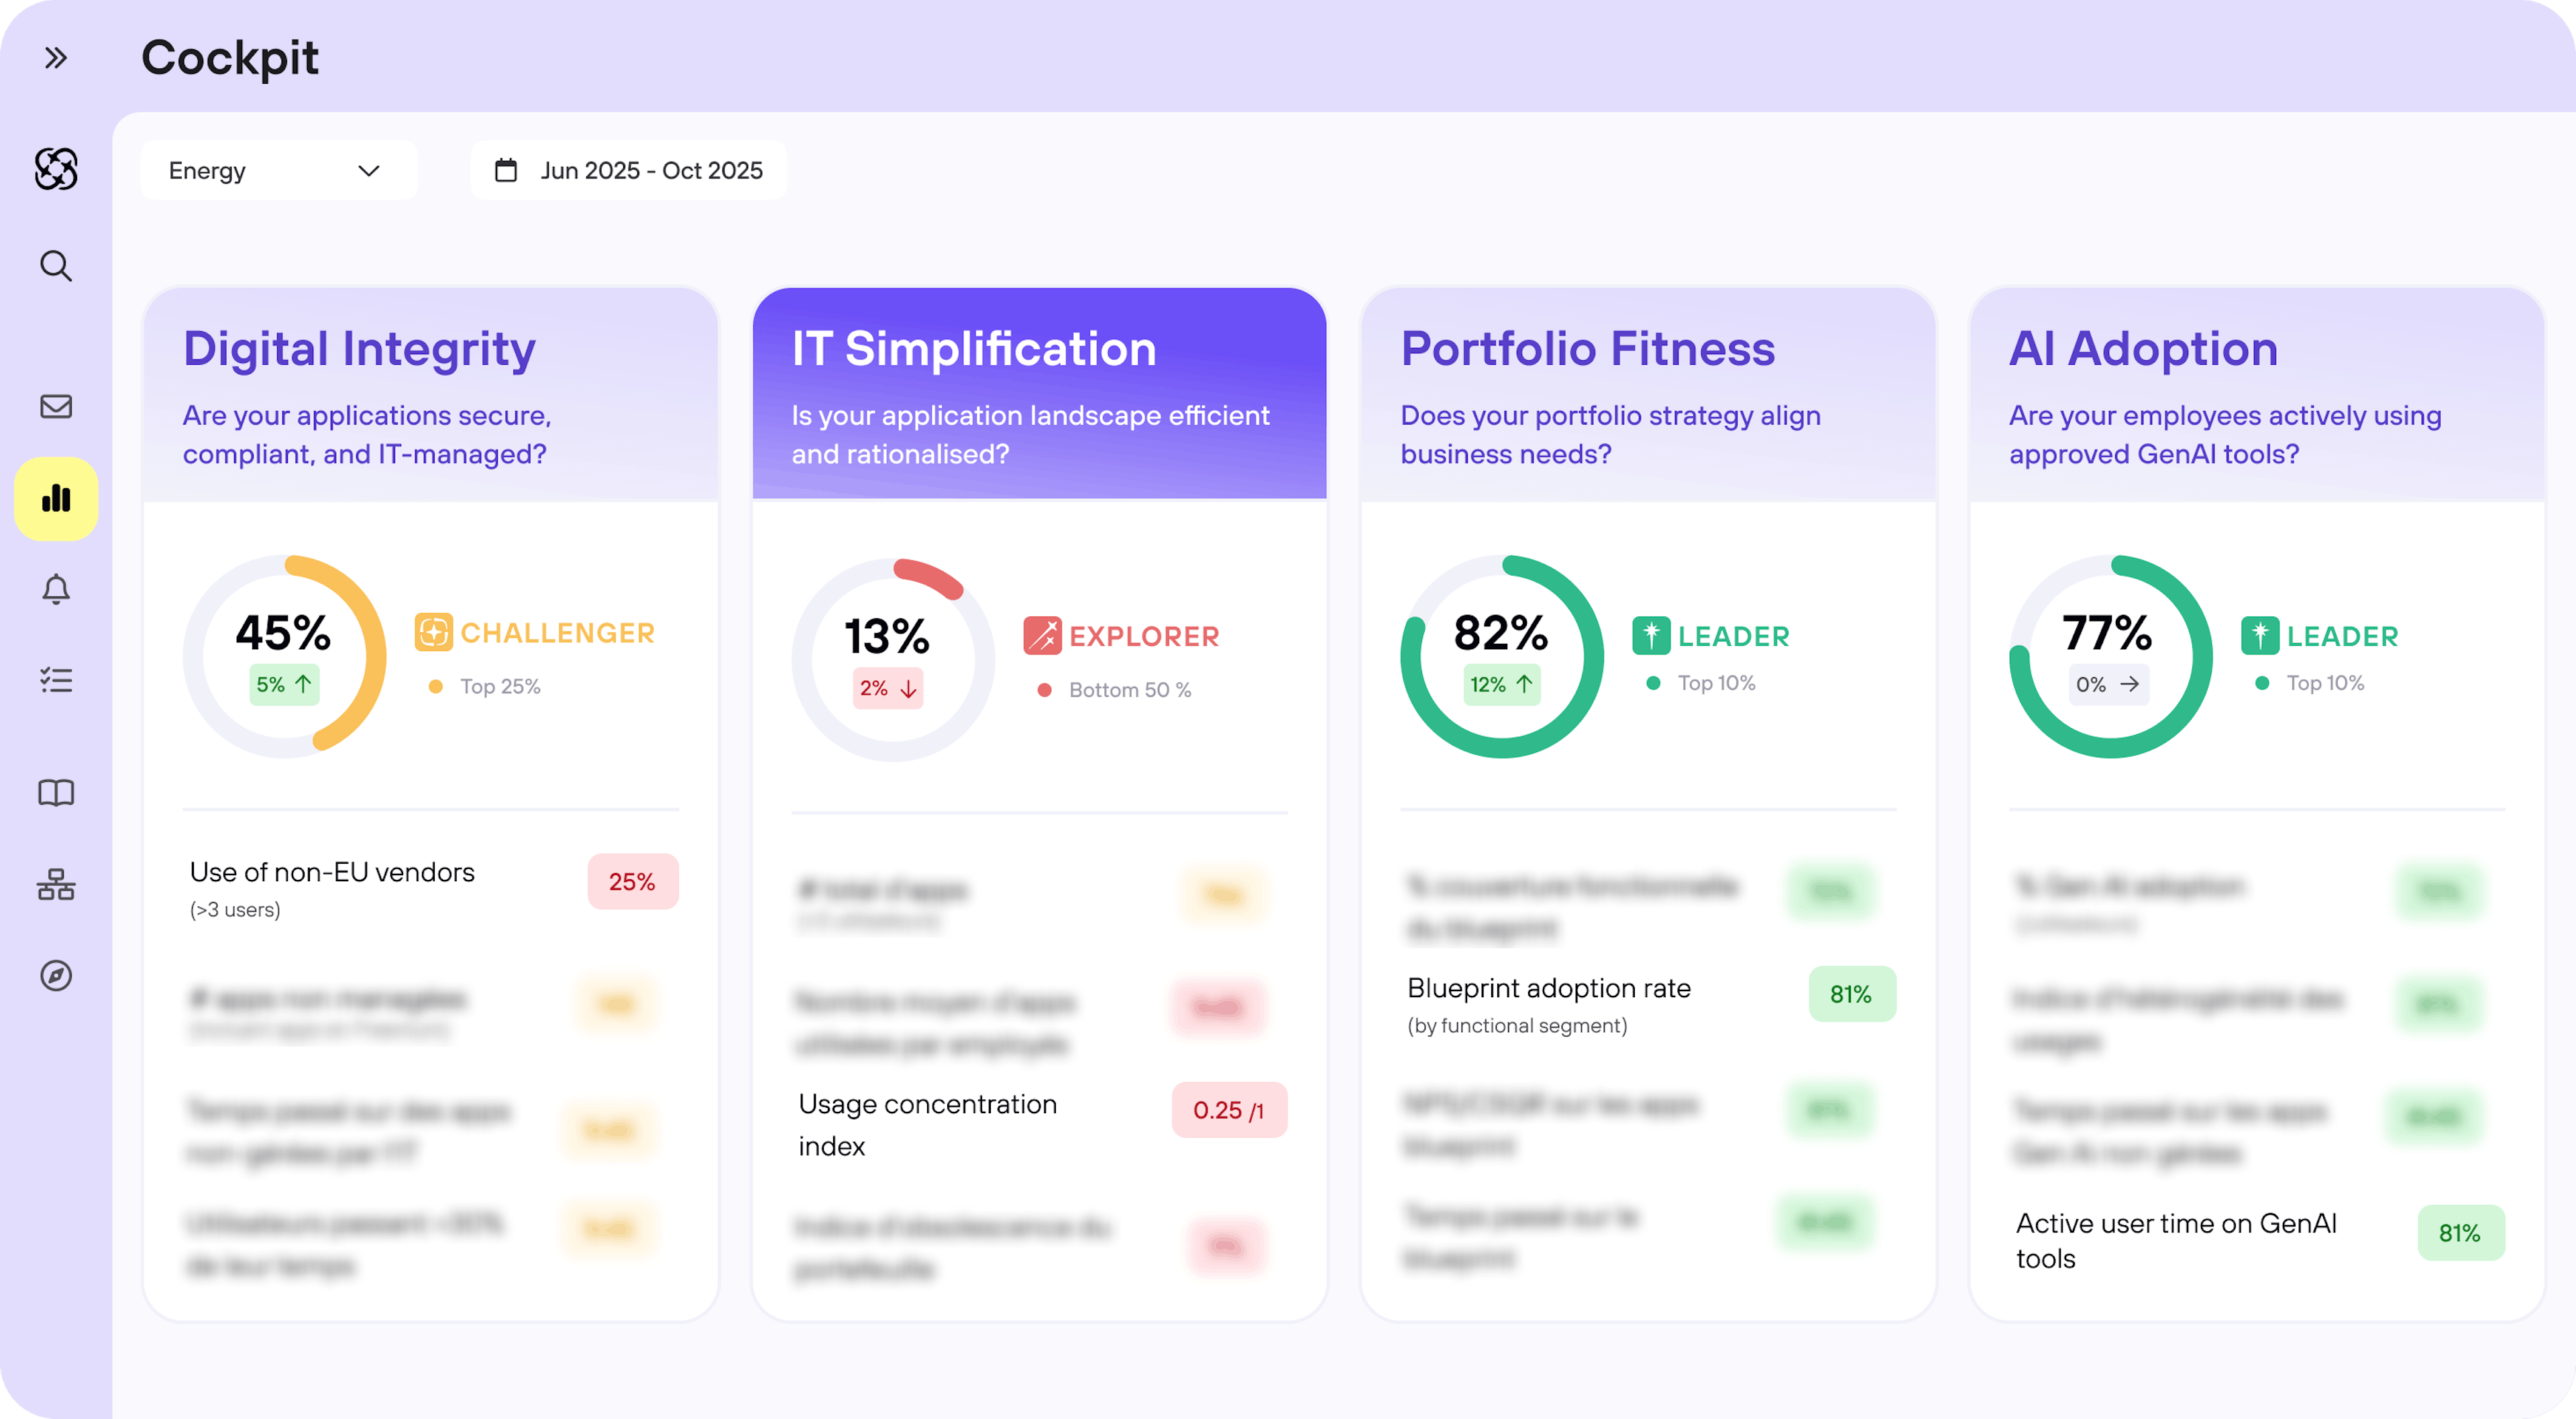Select the IT Simplification card header
This screenshot has height=1419, width=2576.
point(1039,395)
